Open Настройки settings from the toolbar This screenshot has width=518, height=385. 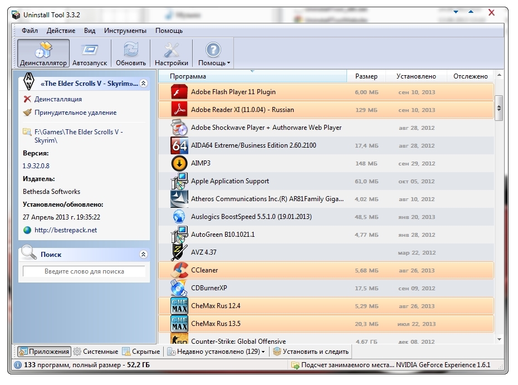tap(171, 53)
